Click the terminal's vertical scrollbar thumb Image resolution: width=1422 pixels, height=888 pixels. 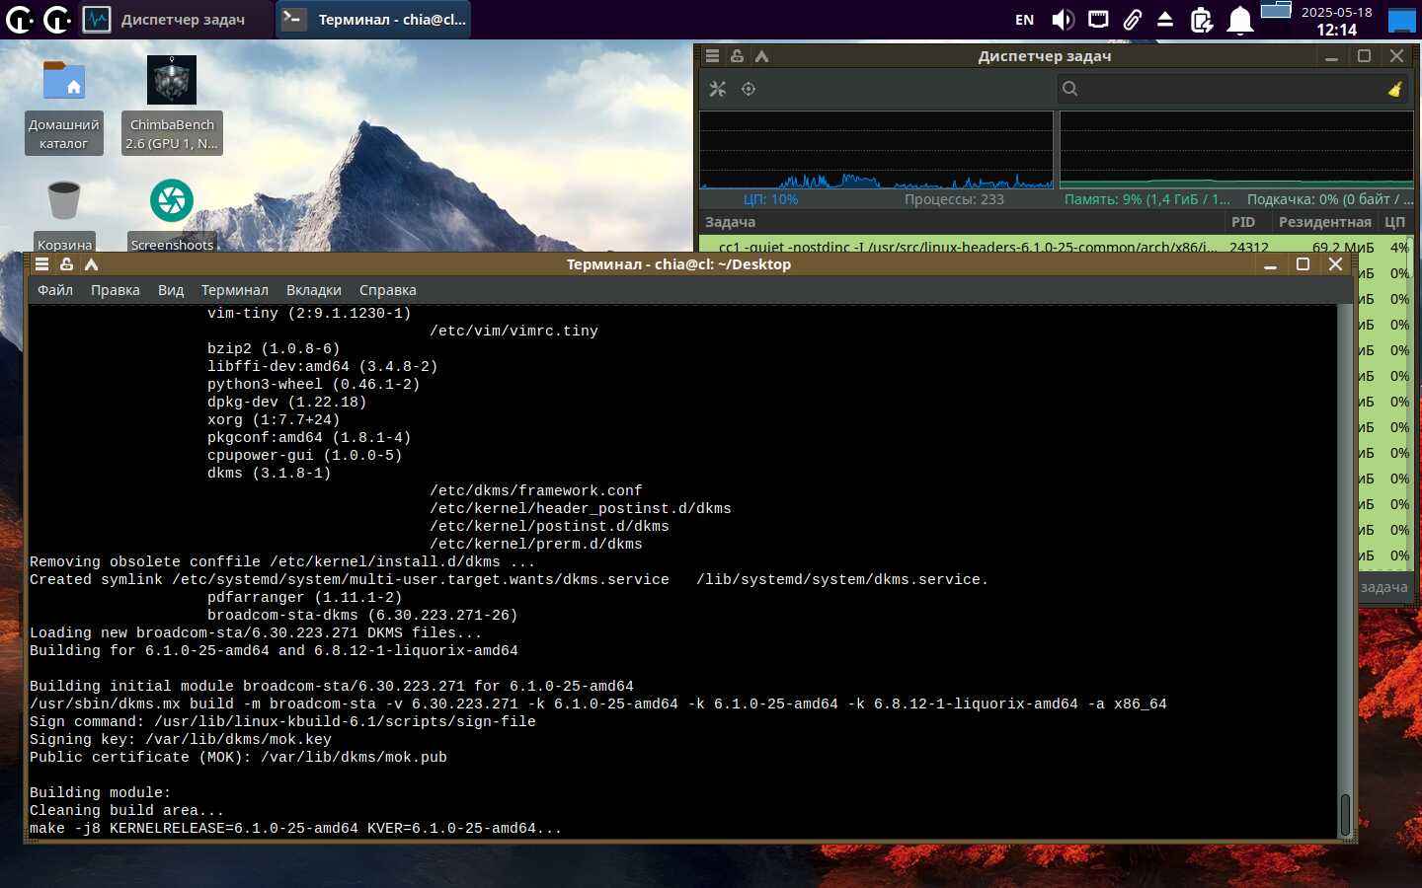[x=1345, y=814]
